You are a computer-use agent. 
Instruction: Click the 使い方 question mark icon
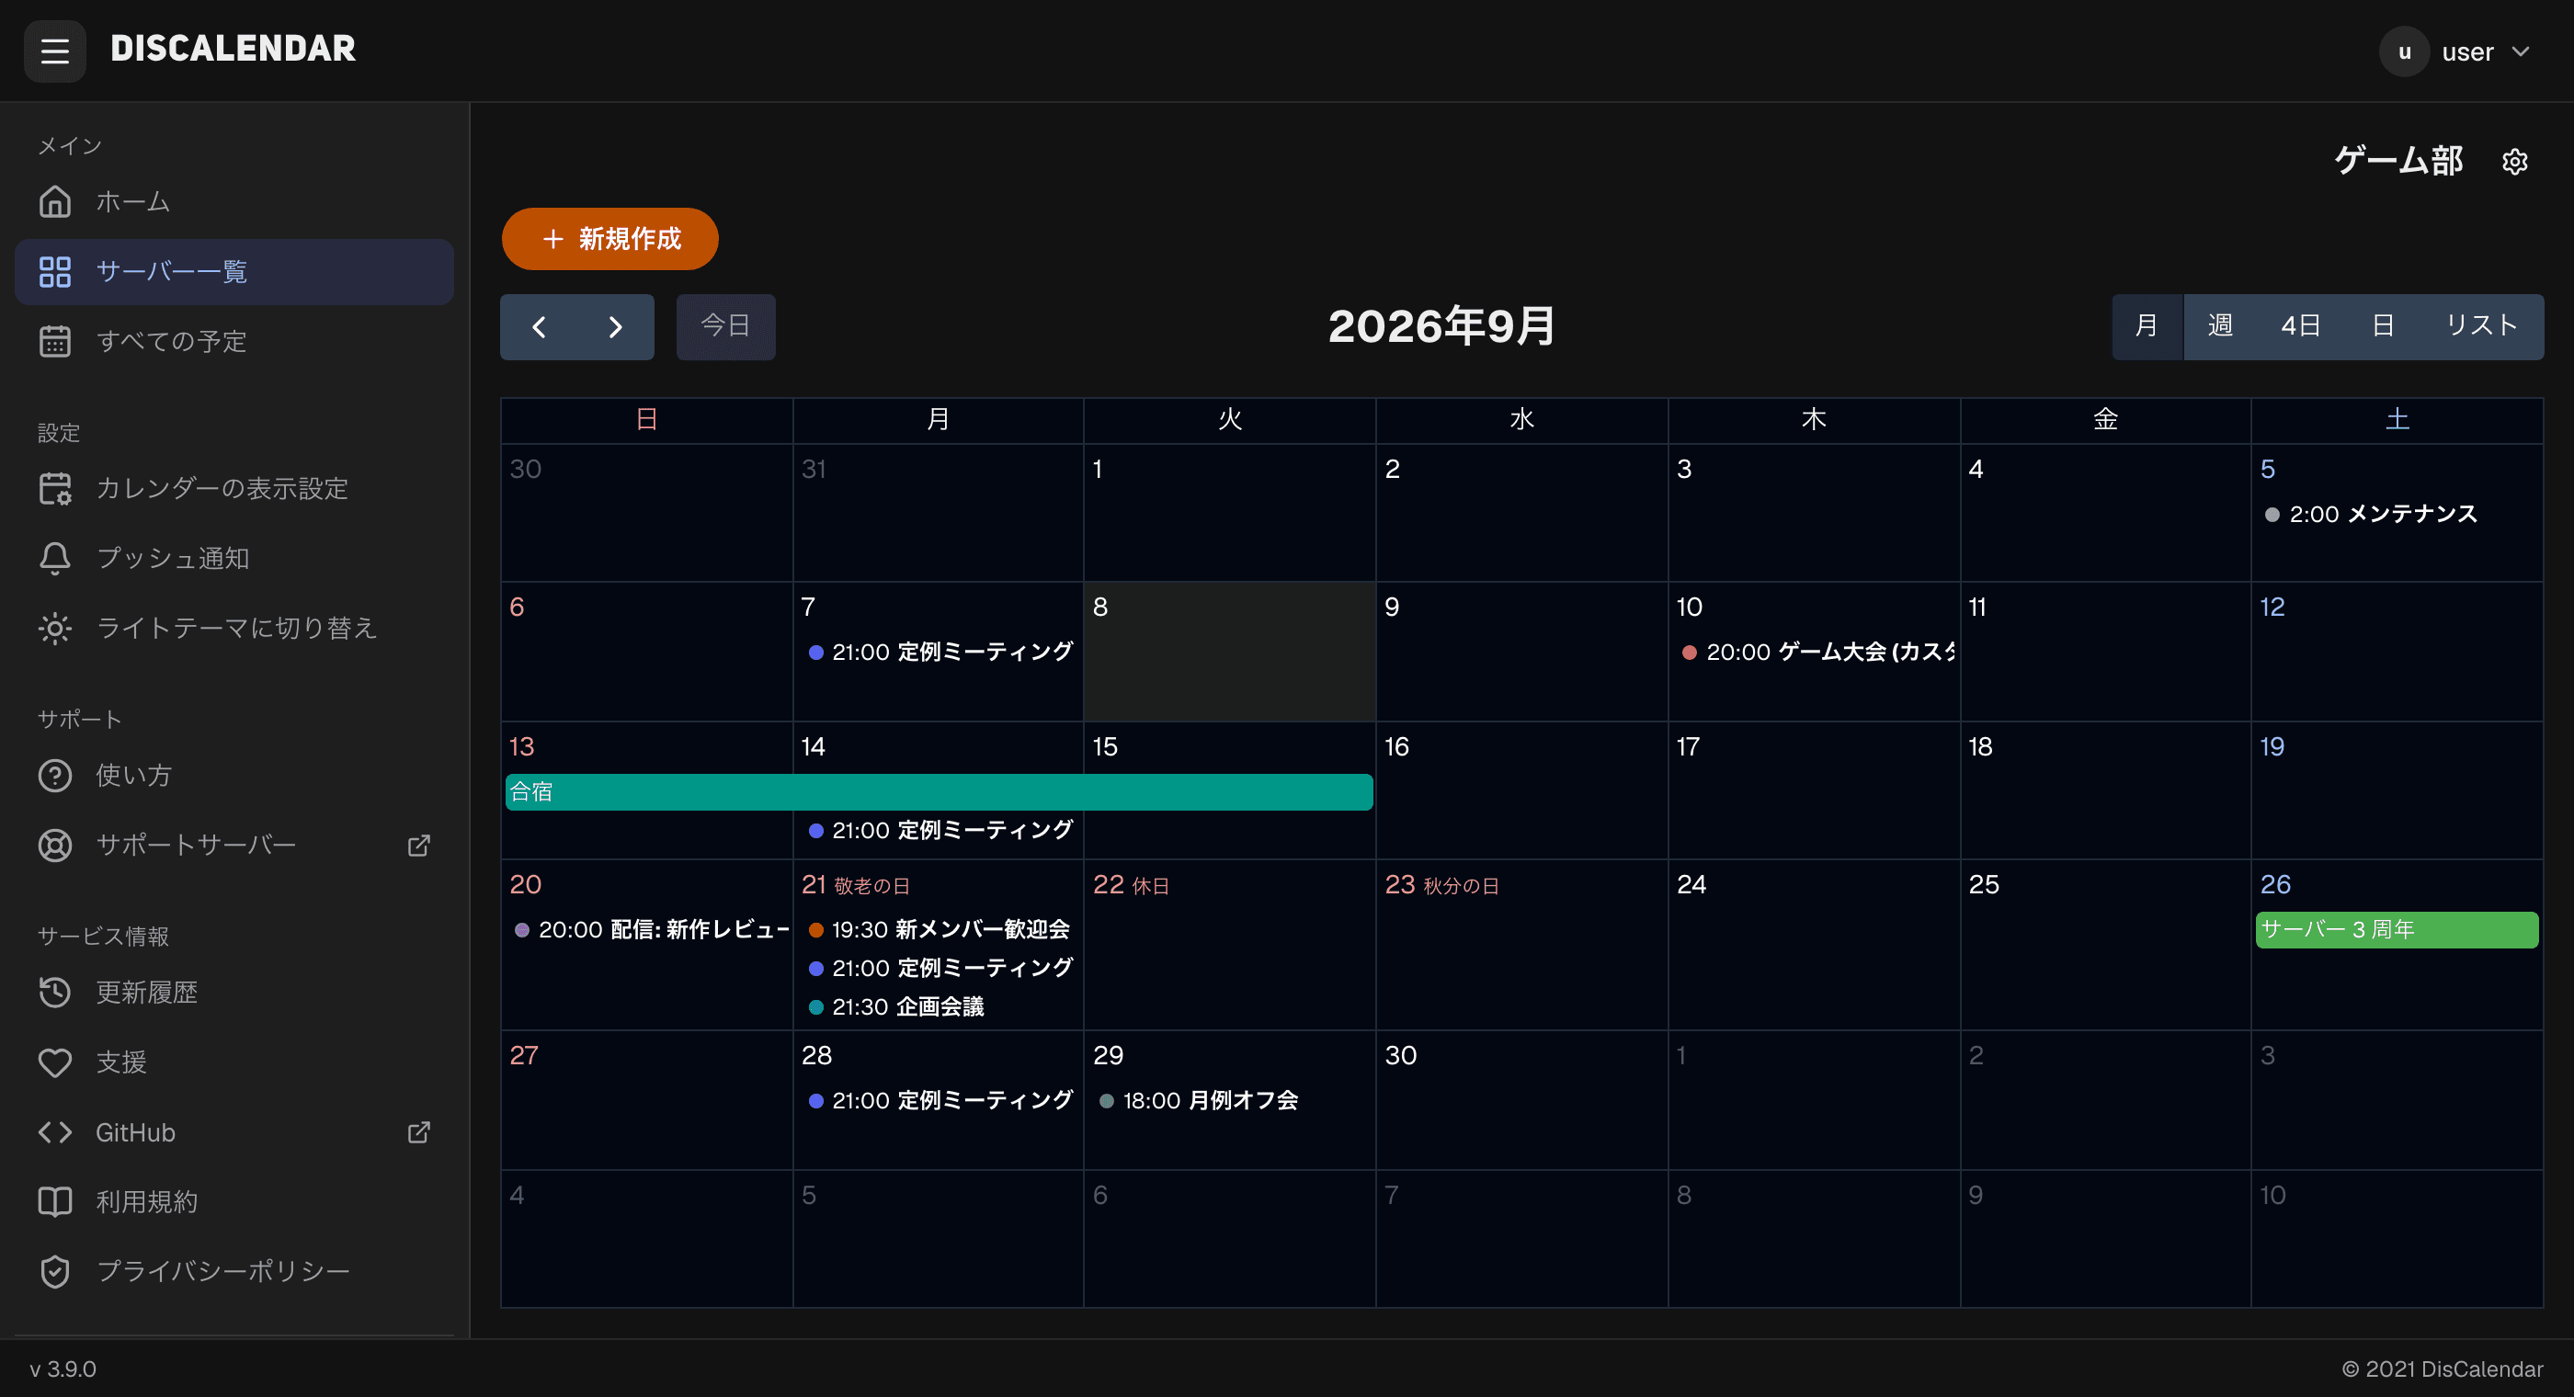tap(55, 776)
